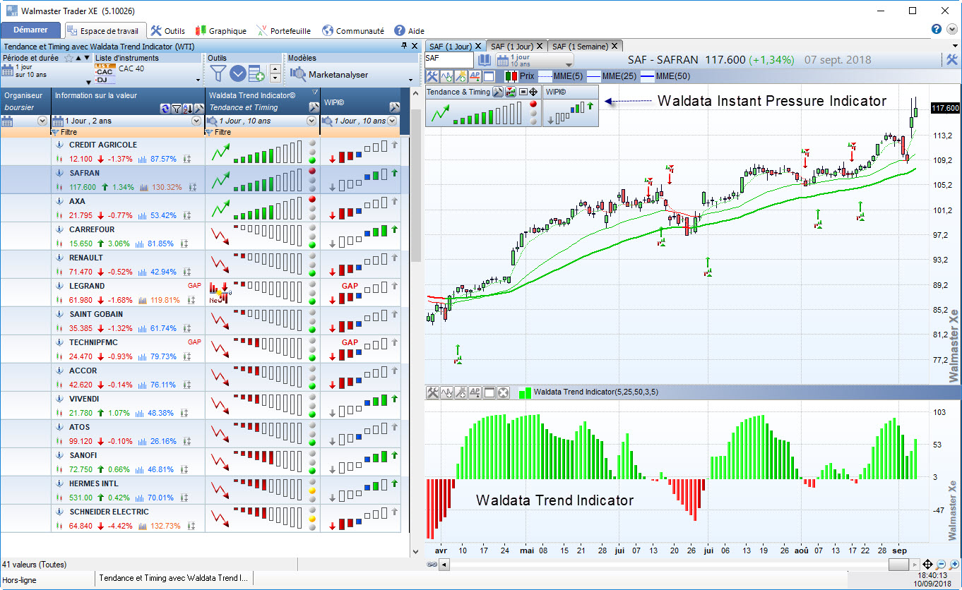This screenshot has width=962, height=590.
Task: Open the filter funnel tool in Outils
Action: coord(219,73)
